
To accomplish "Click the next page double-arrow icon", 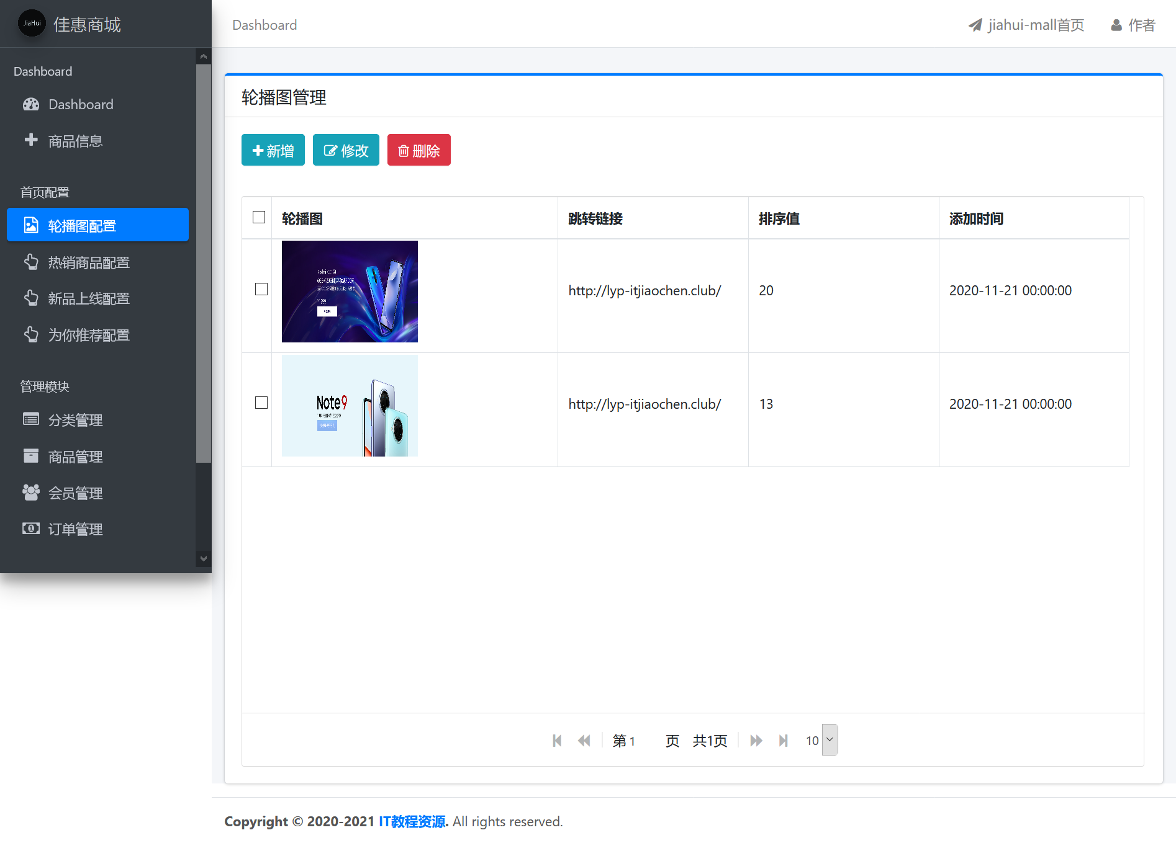I will [756, 741].
